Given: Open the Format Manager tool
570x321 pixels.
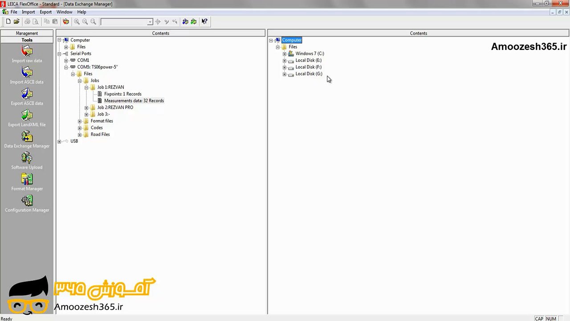Looking at the screenshot, I should (27, 183).
